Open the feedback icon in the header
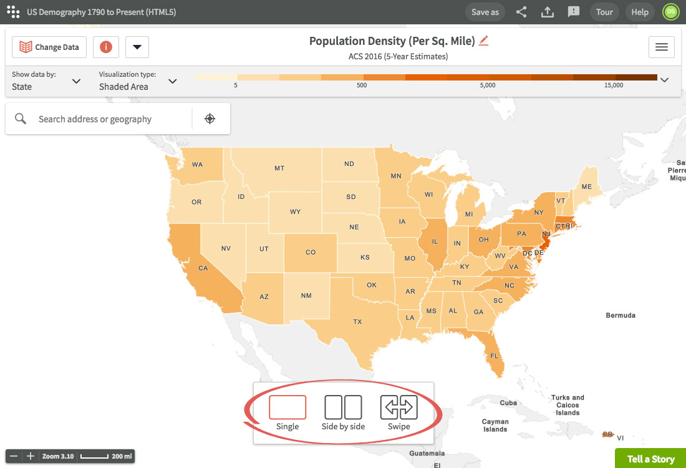Screen dimensions: 686x468 573,12
